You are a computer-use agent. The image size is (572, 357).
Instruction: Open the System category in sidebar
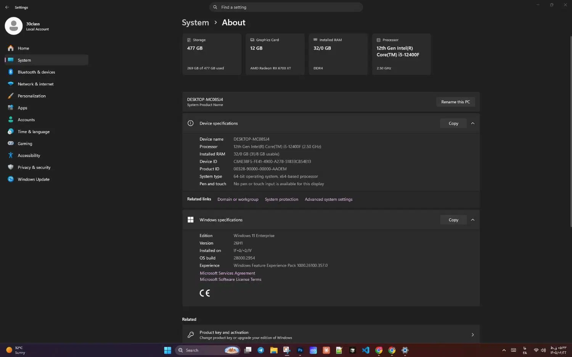[47, 60]
